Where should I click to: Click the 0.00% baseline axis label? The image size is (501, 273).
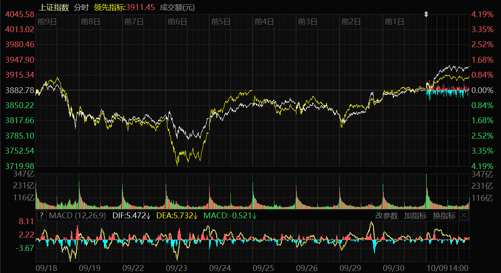pos(482,90)
